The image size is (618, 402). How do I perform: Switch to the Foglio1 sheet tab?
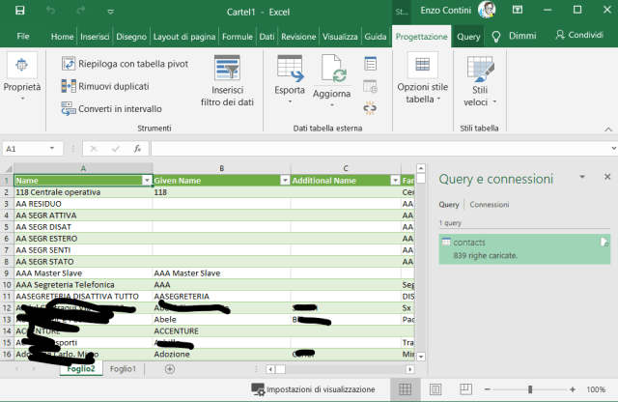pos(123,369)
